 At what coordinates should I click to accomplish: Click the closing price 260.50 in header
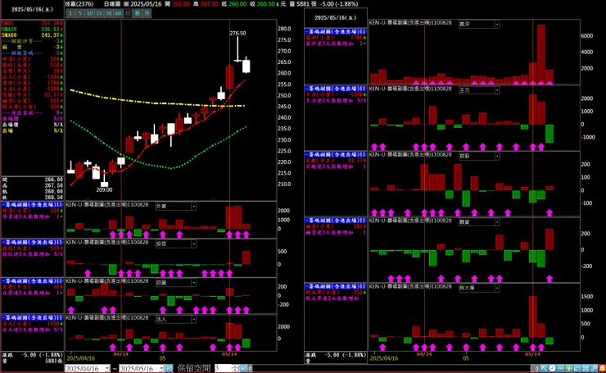tap(265, 4)
